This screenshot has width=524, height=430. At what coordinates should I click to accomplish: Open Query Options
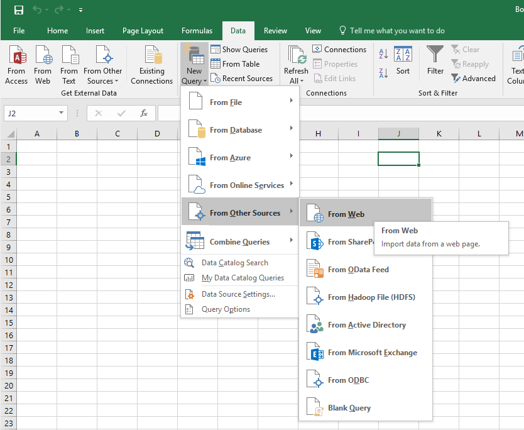click(239, 309)
